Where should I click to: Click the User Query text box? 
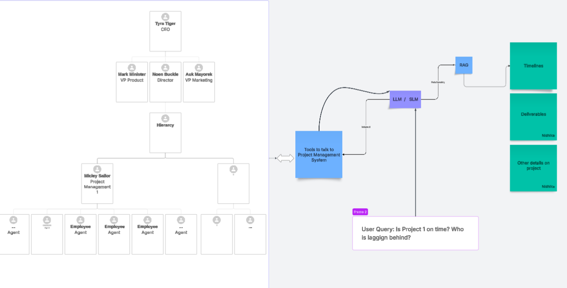pos(415,233)
